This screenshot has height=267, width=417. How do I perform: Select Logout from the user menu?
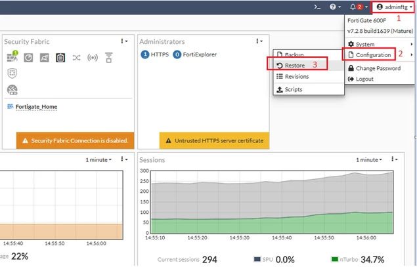pos(380,79)
